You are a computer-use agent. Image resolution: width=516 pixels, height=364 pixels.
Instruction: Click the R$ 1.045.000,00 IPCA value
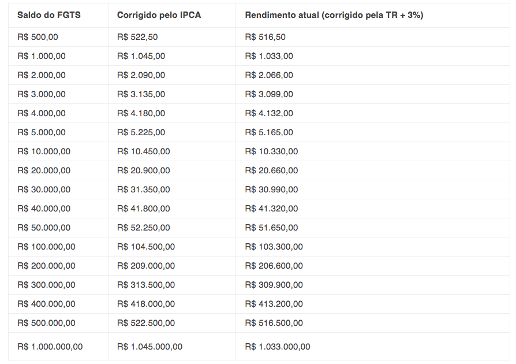tap(149, 347)
